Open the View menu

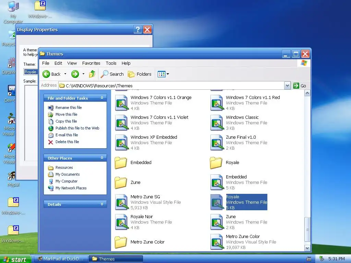tap(72, 63)
